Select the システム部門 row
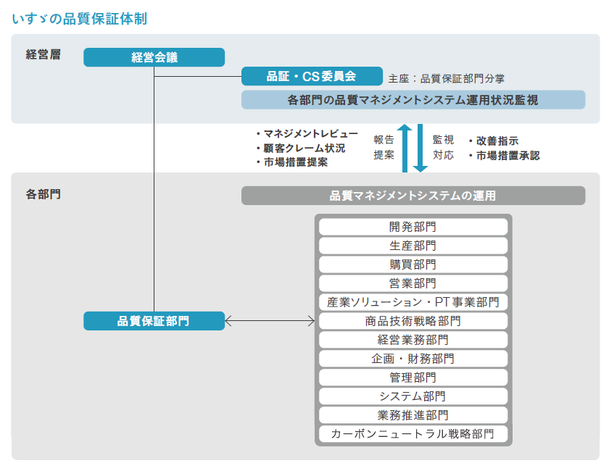This screenshot has width=609, height=471. click(x=413, y=396)
